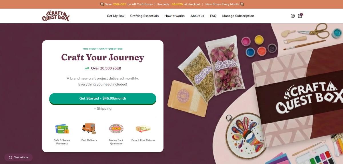Click the 25% OFF banner text
343x164 pixels.
pyautogui.click(x=119, y=4)
